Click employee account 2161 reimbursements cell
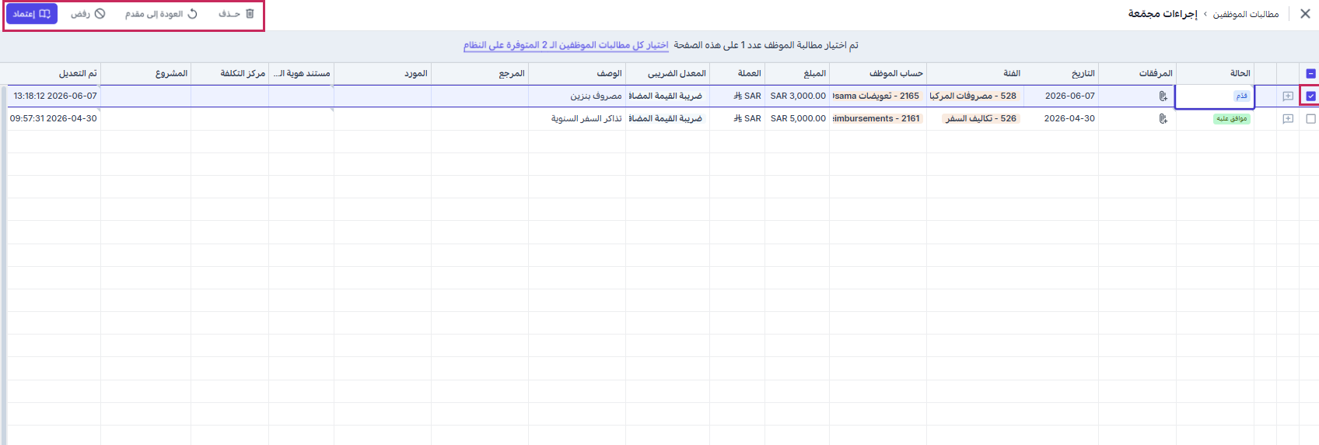Screen dimensions: 1319x445 point(877,119)
